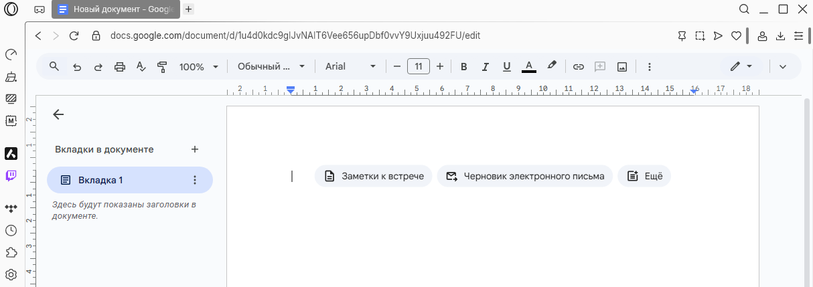
Task: Open History clock icon in Opera sidebar
Action: click(11, 231)
